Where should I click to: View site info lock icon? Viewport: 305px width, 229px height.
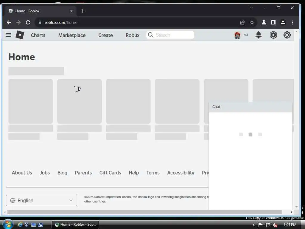pos(40,22)
